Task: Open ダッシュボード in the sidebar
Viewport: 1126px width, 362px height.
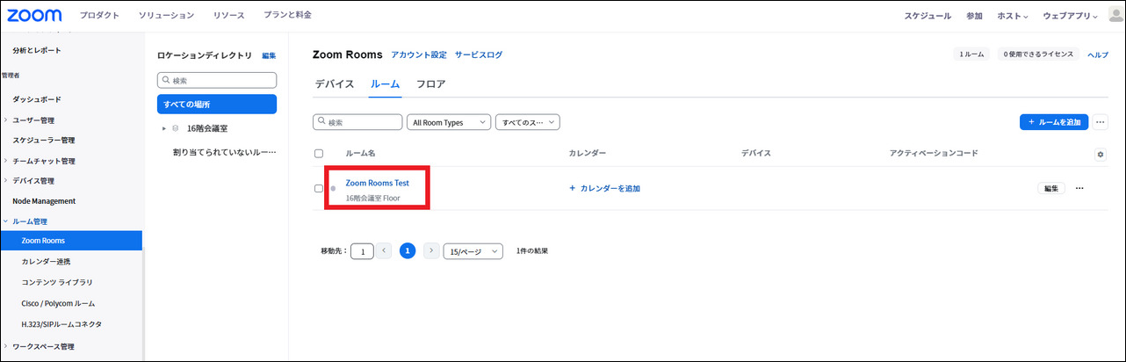Action: [37, 99]
